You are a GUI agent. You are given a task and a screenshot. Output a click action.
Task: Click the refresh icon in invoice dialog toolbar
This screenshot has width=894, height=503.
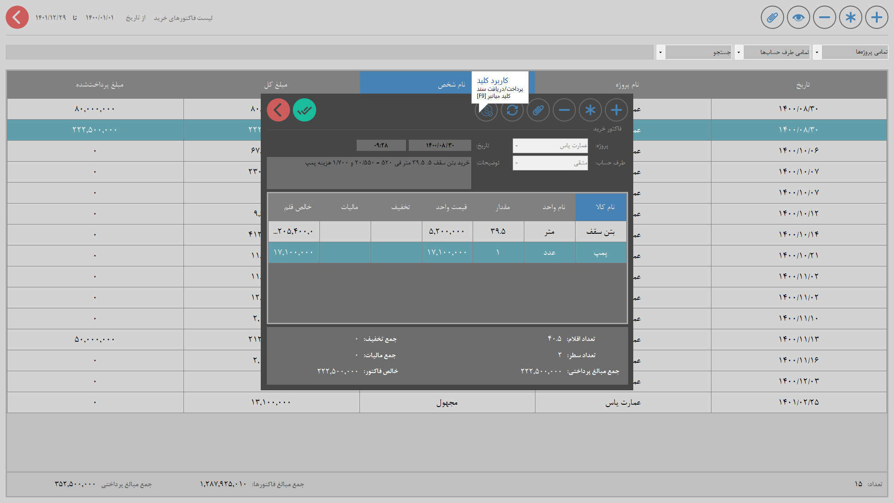pyautogui.click(x=512, y=110)
